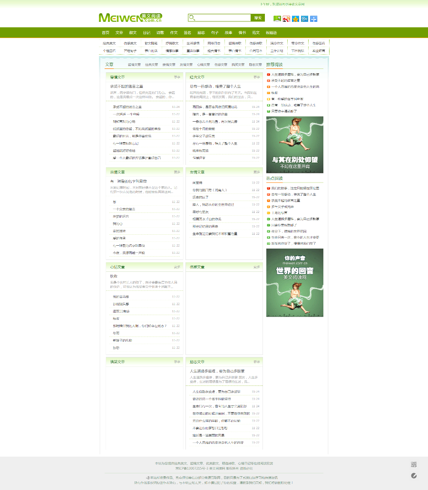Open the 工作计划 sub-category link

click(277, 51)
